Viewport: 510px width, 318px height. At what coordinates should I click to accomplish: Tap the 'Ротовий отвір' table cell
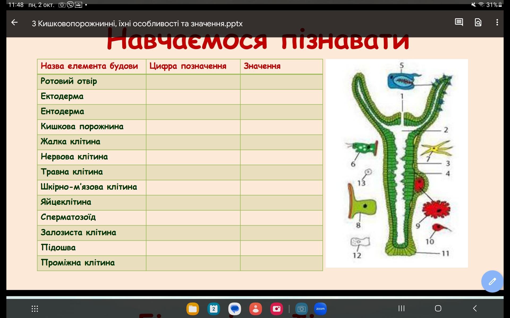(91, 81)
